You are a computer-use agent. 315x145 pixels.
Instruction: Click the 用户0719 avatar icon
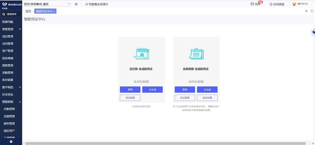(x=294, y=4)
